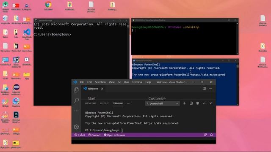Click Connect in the status bar
The width and height of the screenshot is (271, 152).
pos(94,135)
